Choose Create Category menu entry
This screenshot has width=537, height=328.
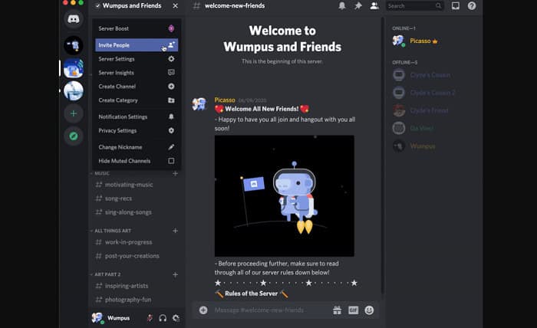137,100
